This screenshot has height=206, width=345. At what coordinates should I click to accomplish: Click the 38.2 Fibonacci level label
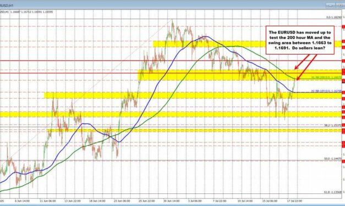pos(333,125)
